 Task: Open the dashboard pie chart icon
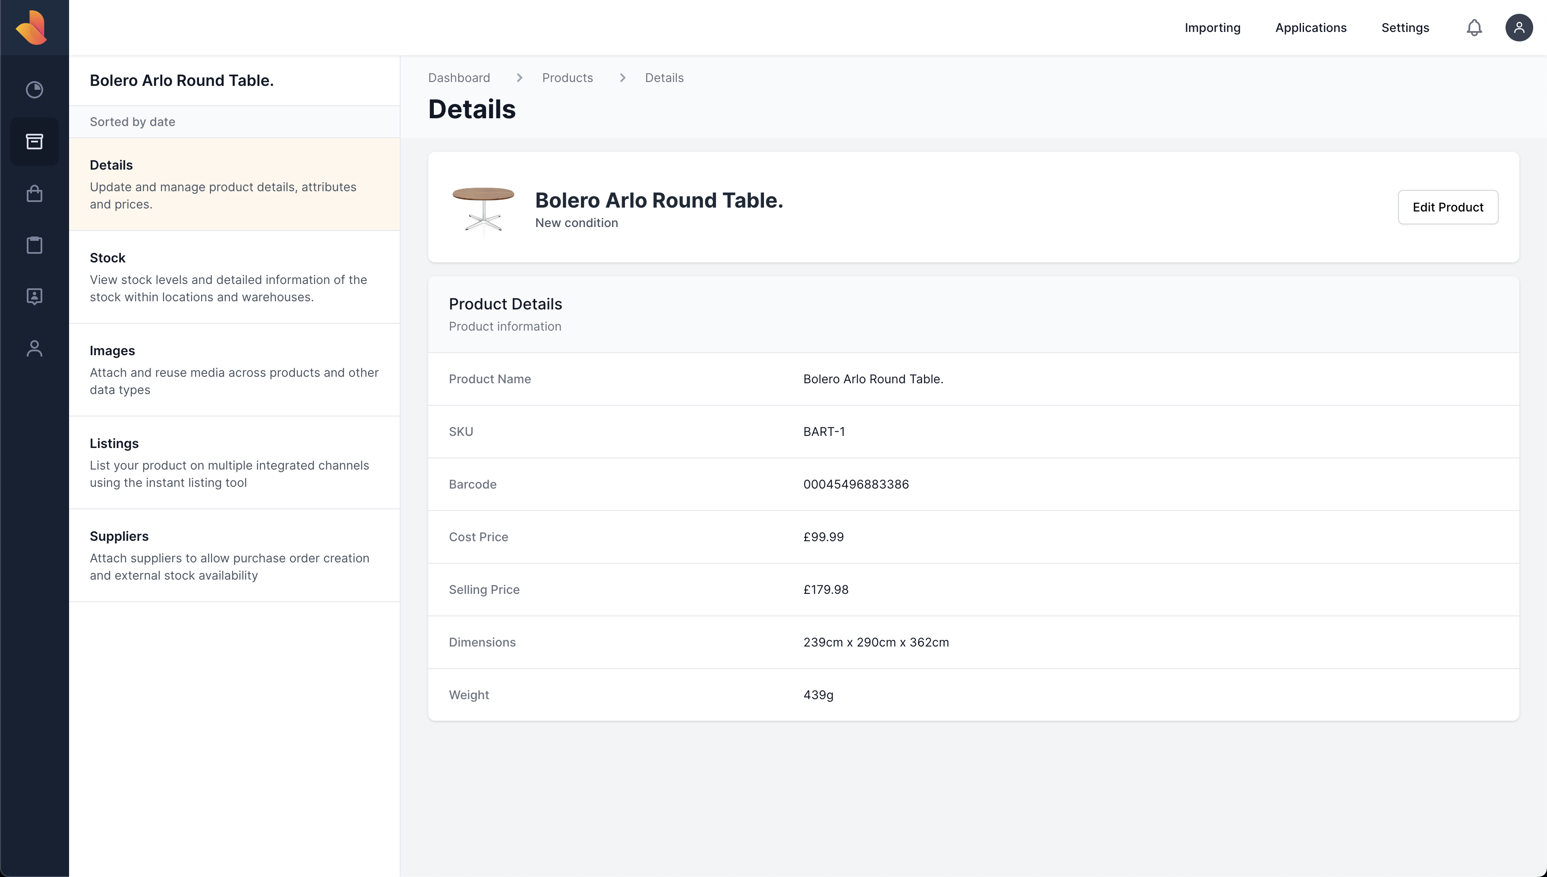coord(35,90)
